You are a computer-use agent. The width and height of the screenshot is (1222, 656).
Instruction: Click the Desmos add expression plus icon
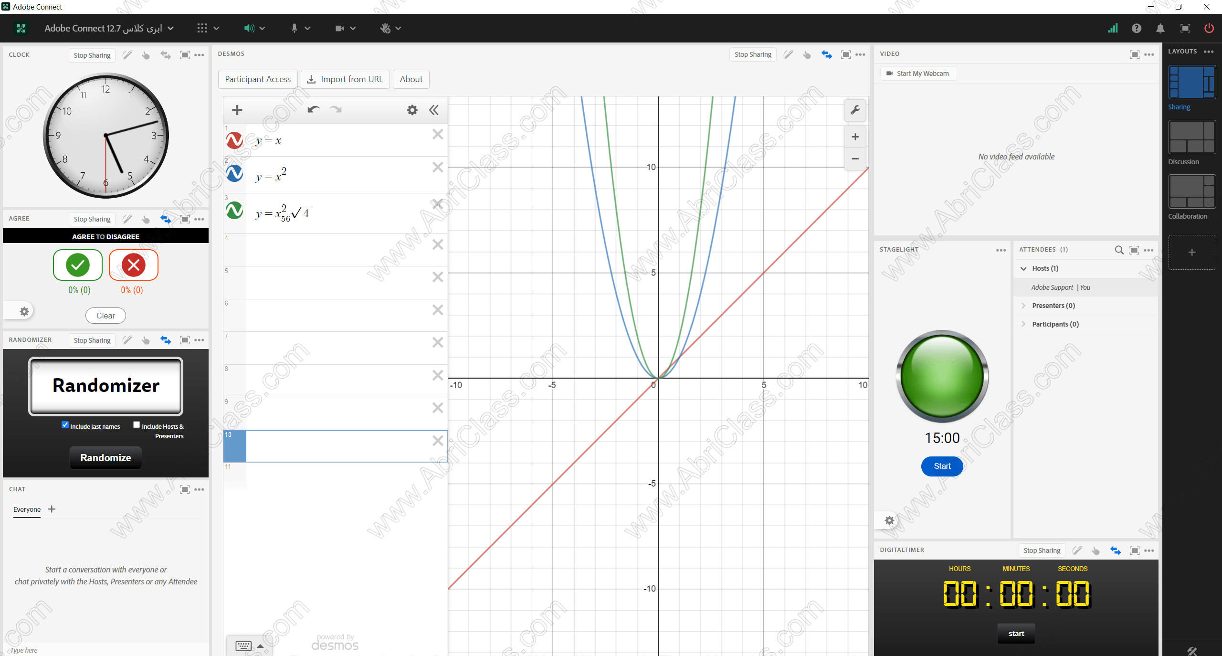coord(237,110)
